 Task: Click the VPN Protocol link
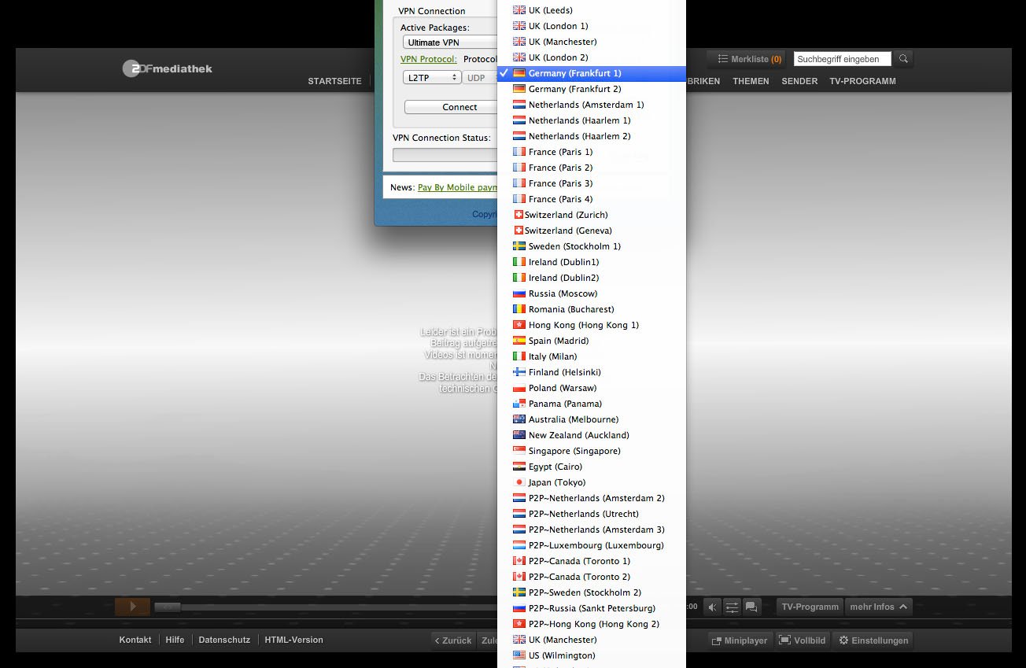[428, 59]
